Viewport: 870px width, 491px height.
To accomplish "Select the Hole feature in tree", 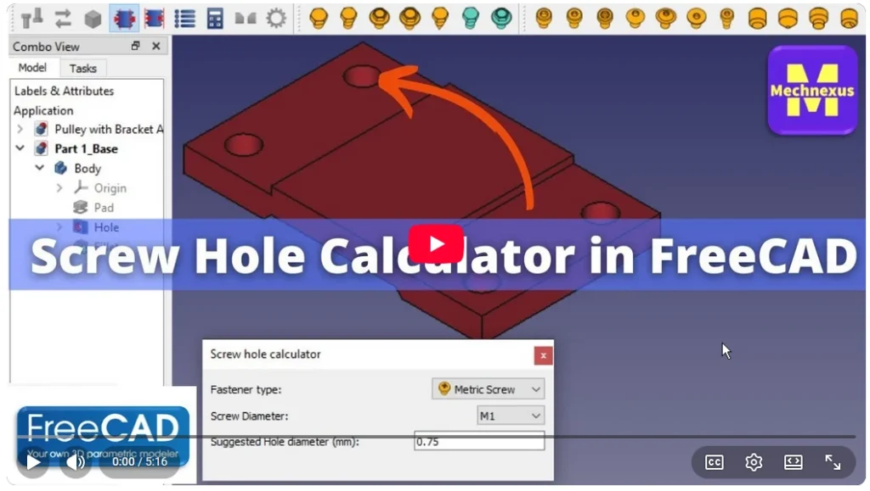I will [106, 227].
